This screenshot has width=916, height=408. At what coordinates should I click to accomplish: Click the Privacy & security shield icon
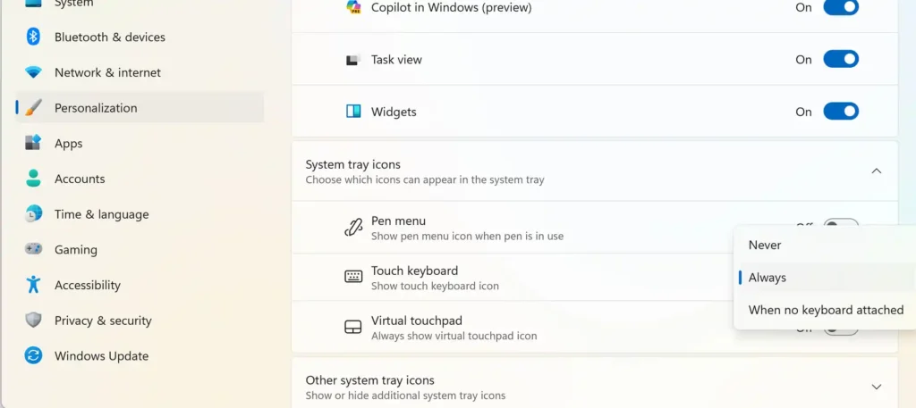(x=33, y=320)
